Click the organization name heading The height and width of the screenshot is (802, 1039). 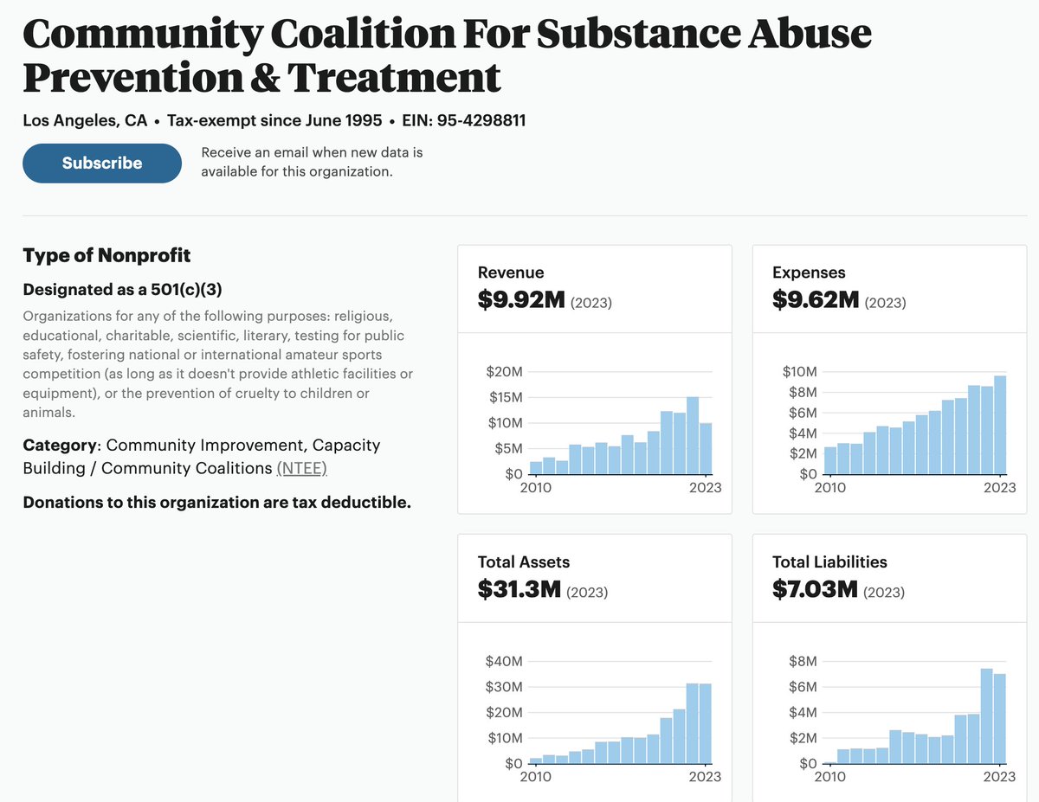(446, 55)
